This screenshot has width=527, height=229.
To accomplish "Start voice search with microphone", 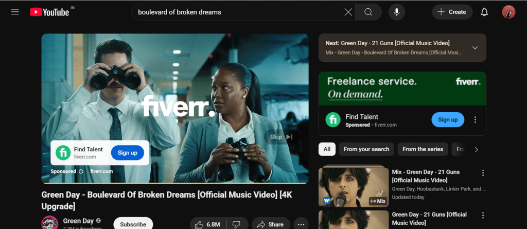I will point(397,12).
